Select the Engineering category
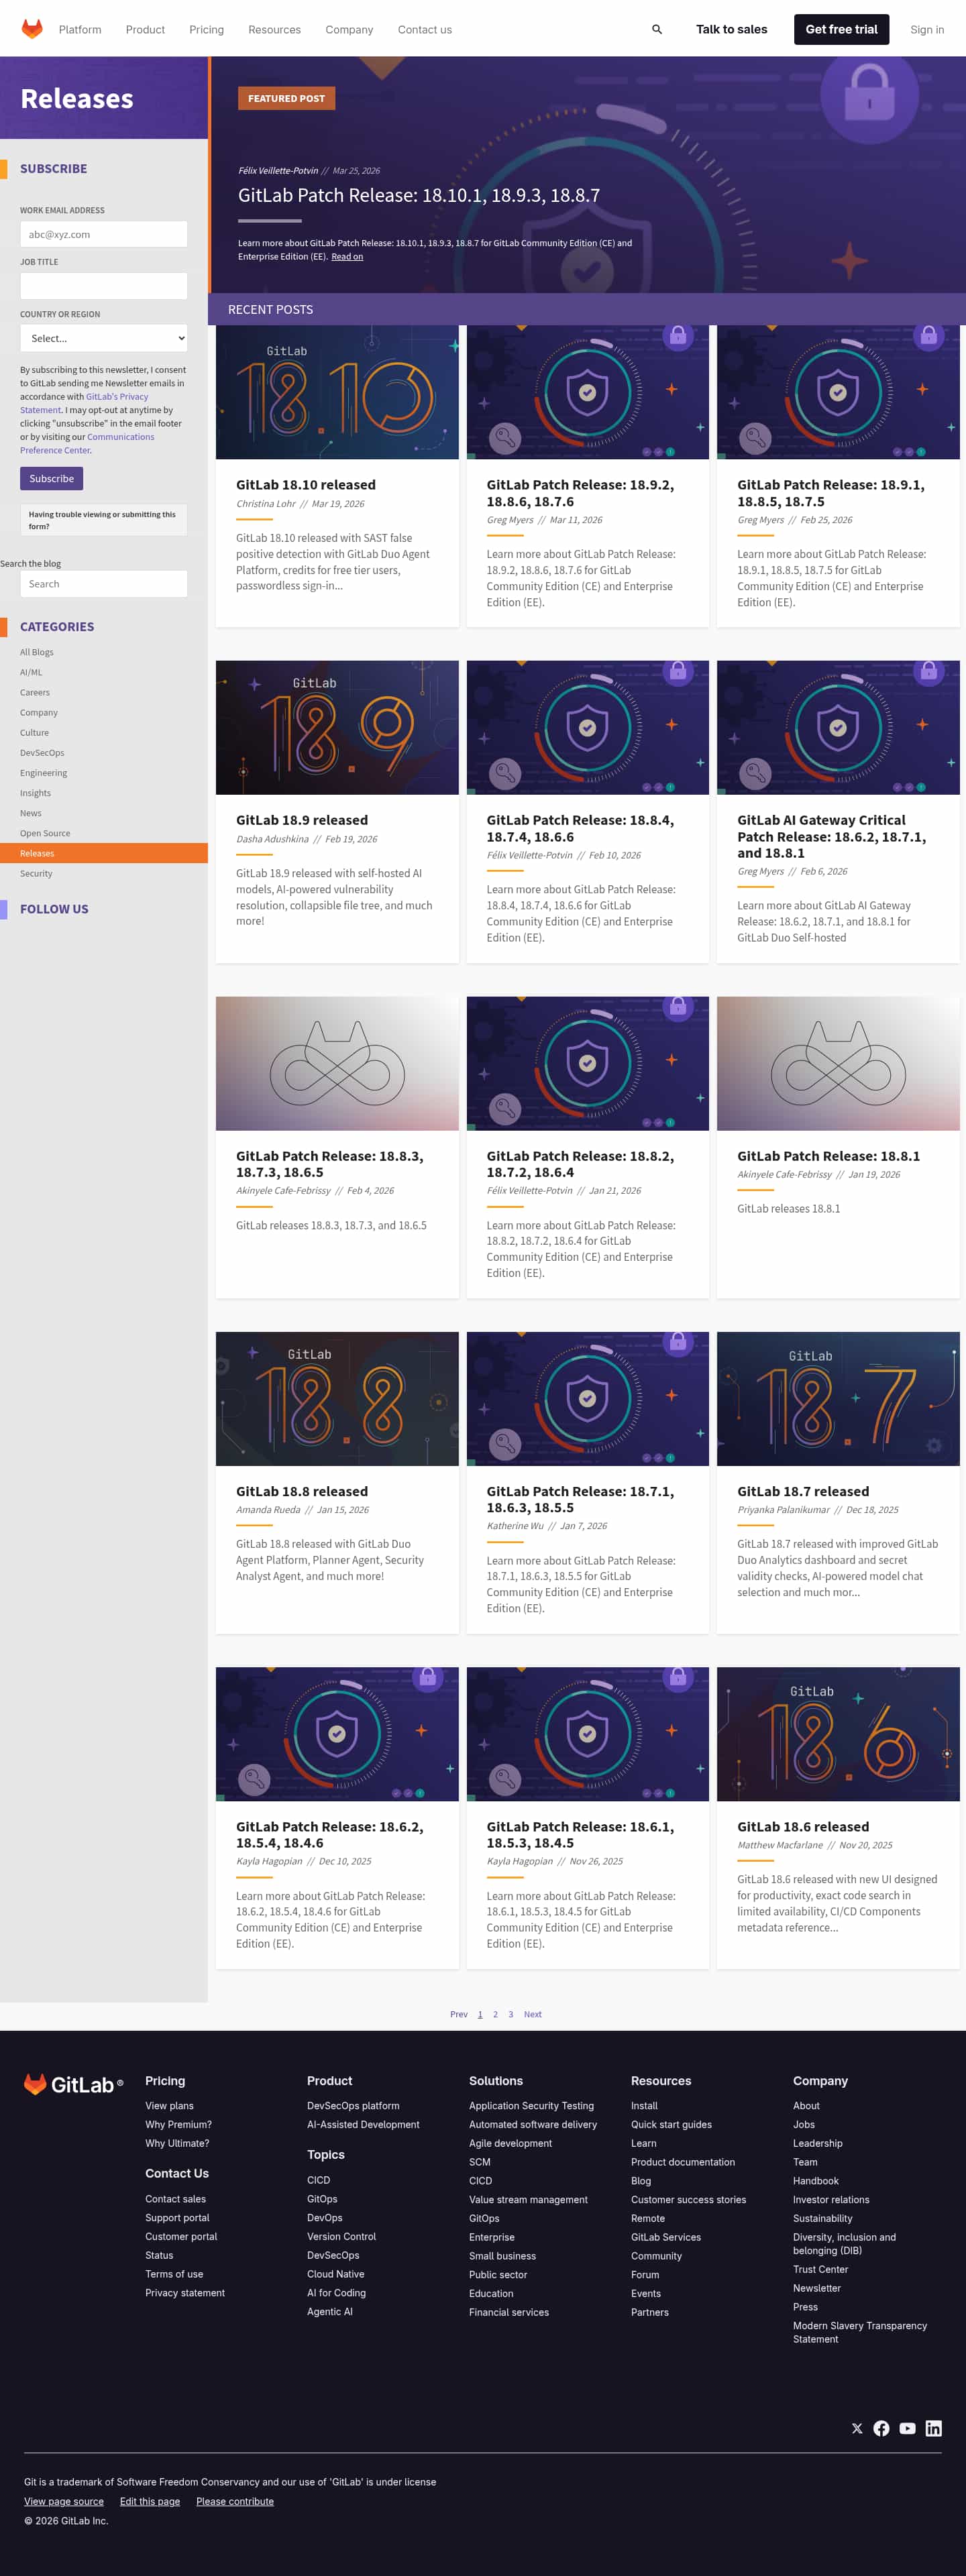 click(x=44, y=772)
